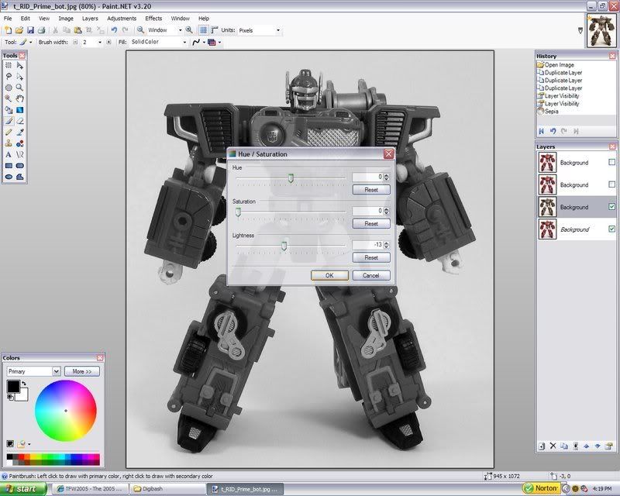Click the Save disk icon
Viewport: 620px width, 496px height.
tap(30, 30)
